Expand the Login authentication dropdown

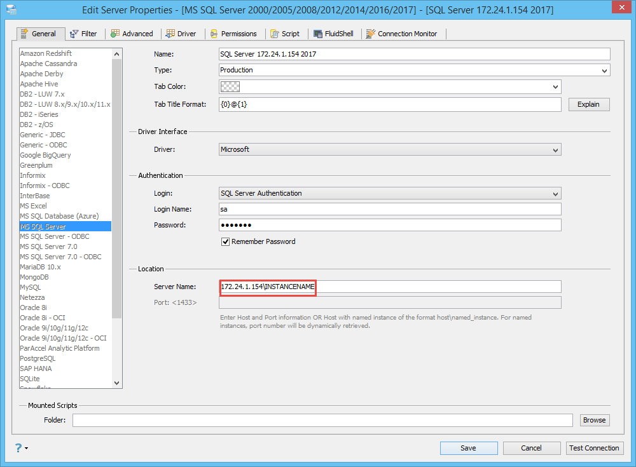click(x=555, y=194)
